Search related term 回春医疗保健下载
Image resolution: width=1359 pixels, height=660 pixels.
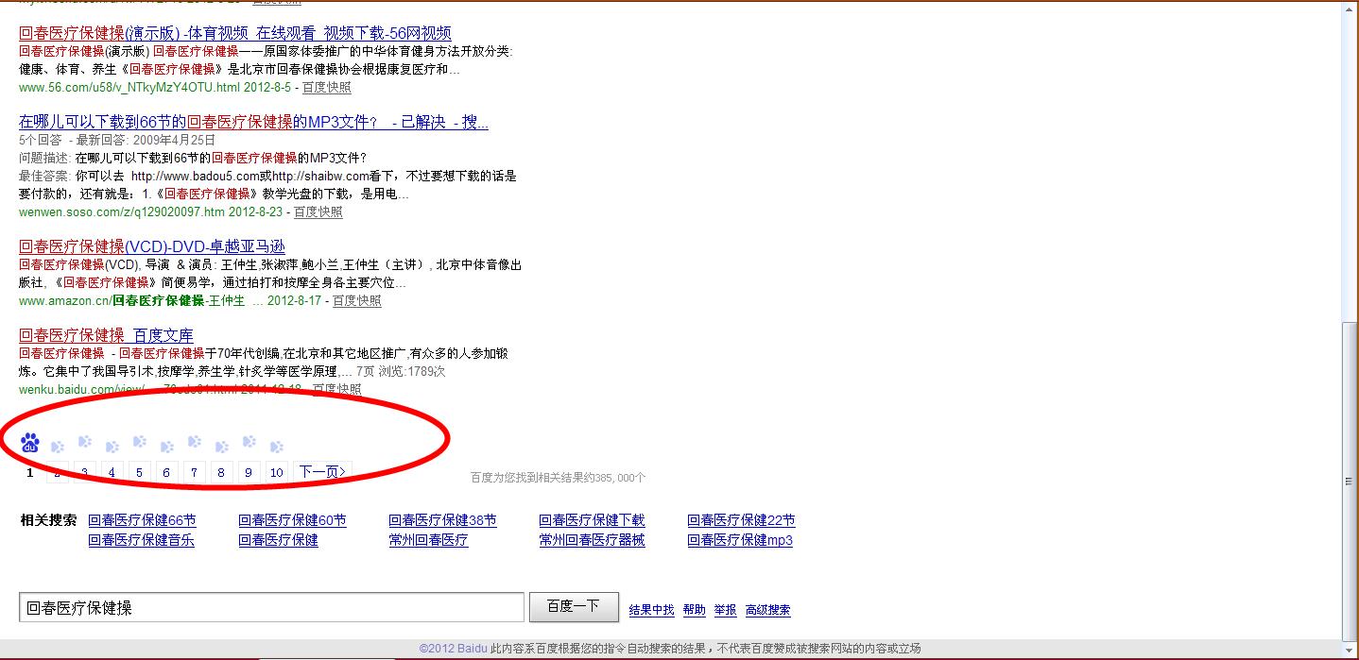(x=592, y=520)
